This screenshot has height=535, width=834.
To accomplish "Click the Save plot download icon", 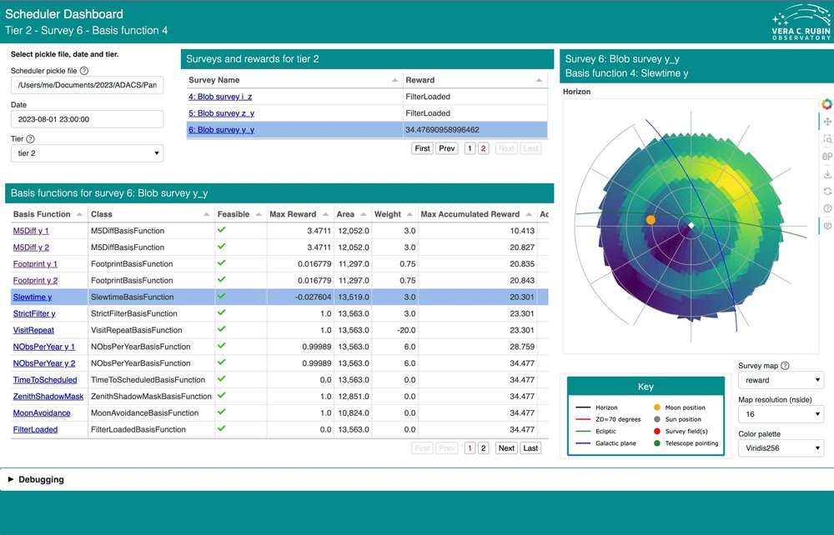I will [x=826, y=174].
